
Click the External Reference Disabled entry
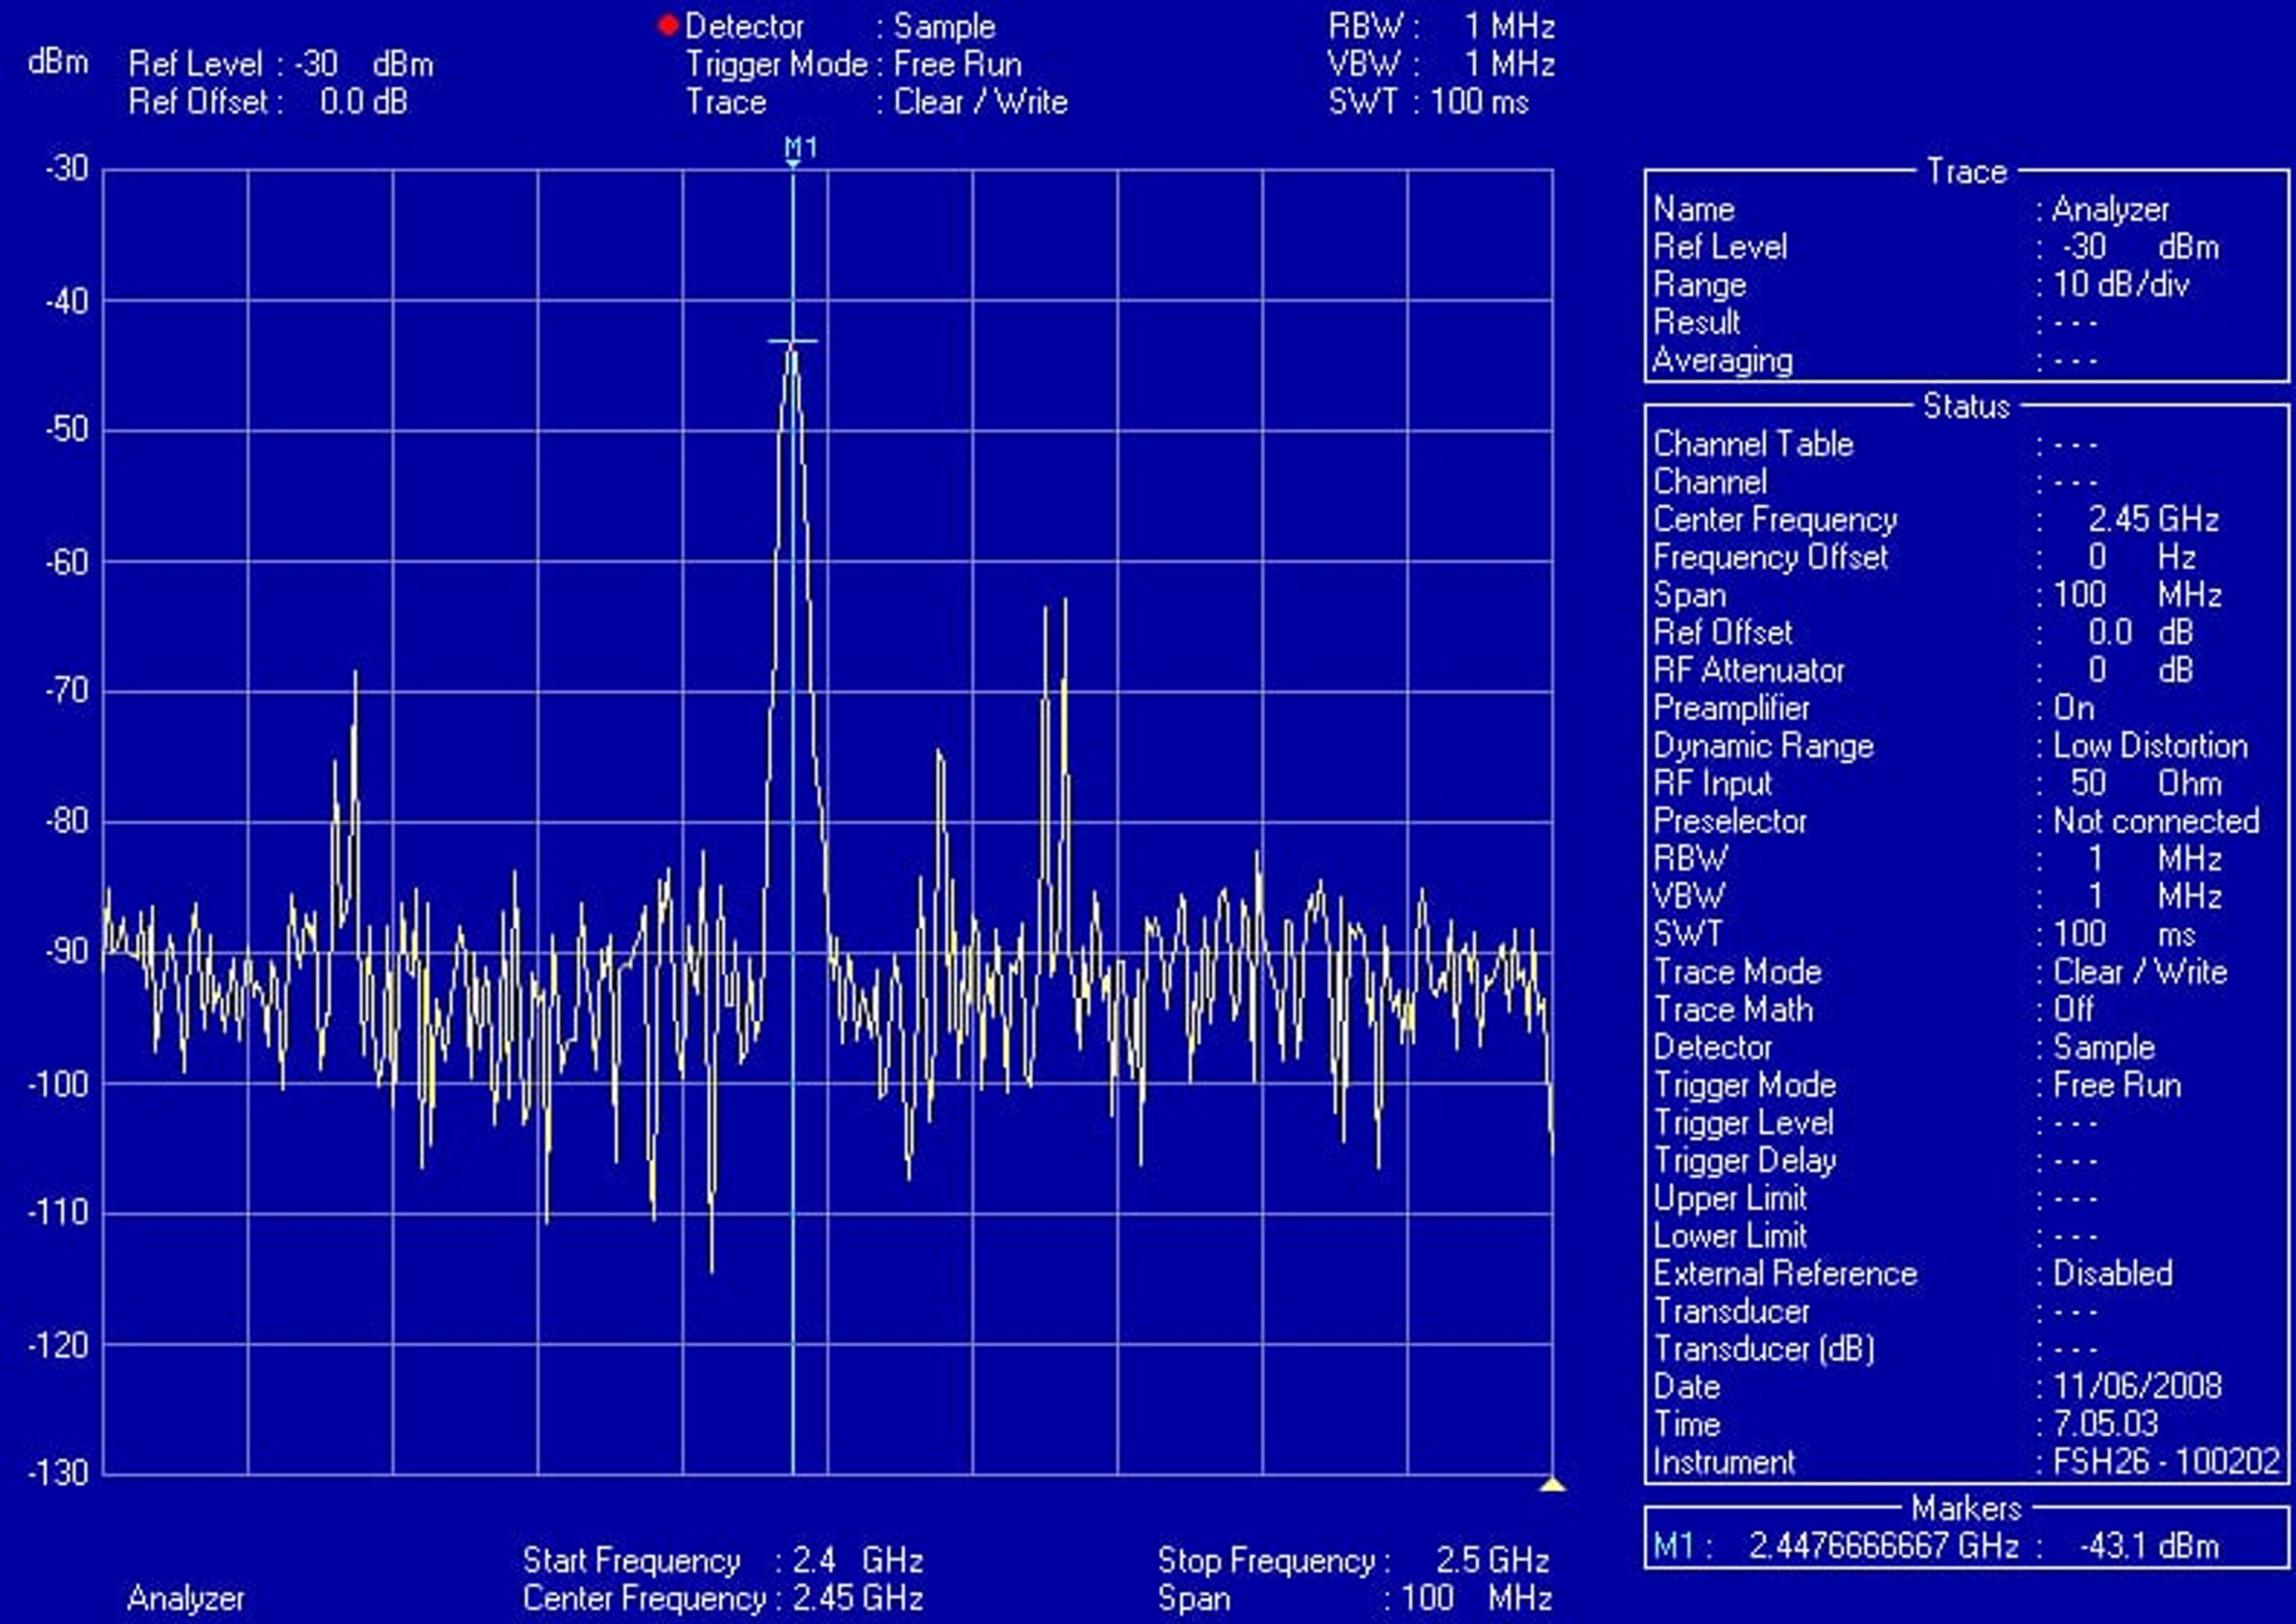click(1913, 1274)
